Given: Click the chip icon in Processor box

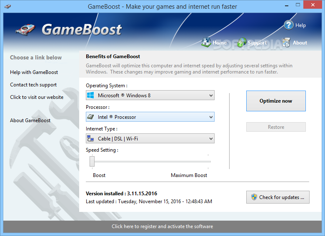Looking at the screenshot, I should pos(90,117).
